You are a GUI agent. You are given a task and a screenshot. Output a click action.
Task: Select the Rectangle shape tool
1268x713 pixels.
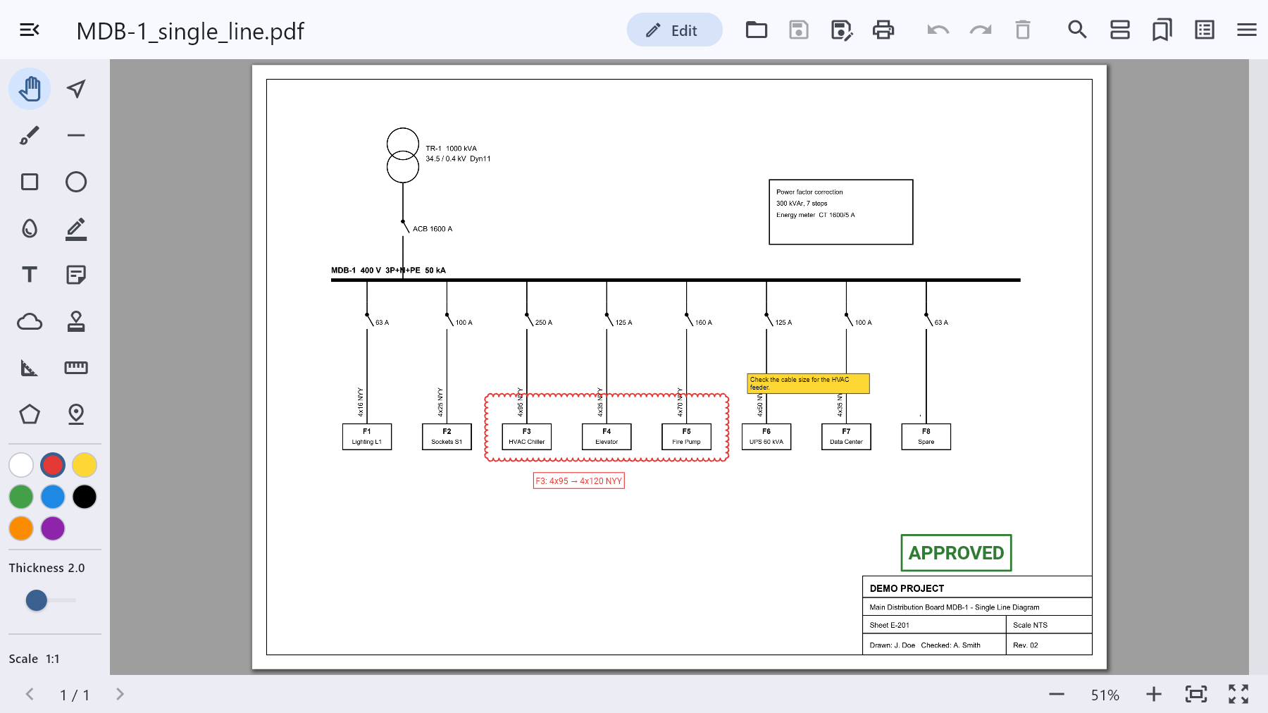tap(30, 182)
